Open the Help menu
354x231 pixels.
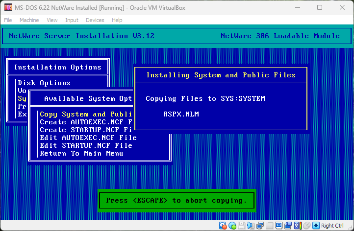pos(117,20)
